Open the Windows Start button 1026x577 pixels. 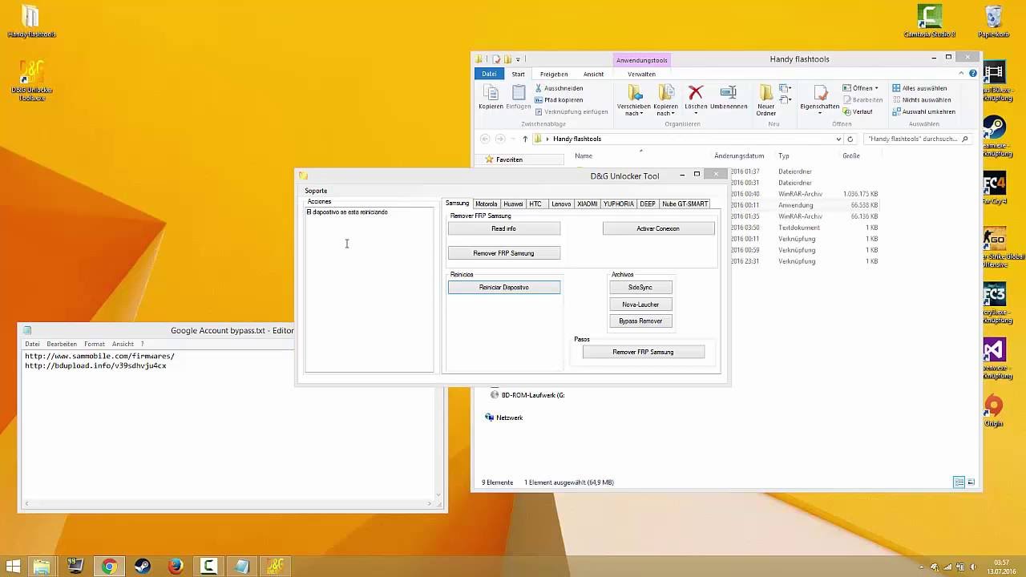tap(13, 567)
